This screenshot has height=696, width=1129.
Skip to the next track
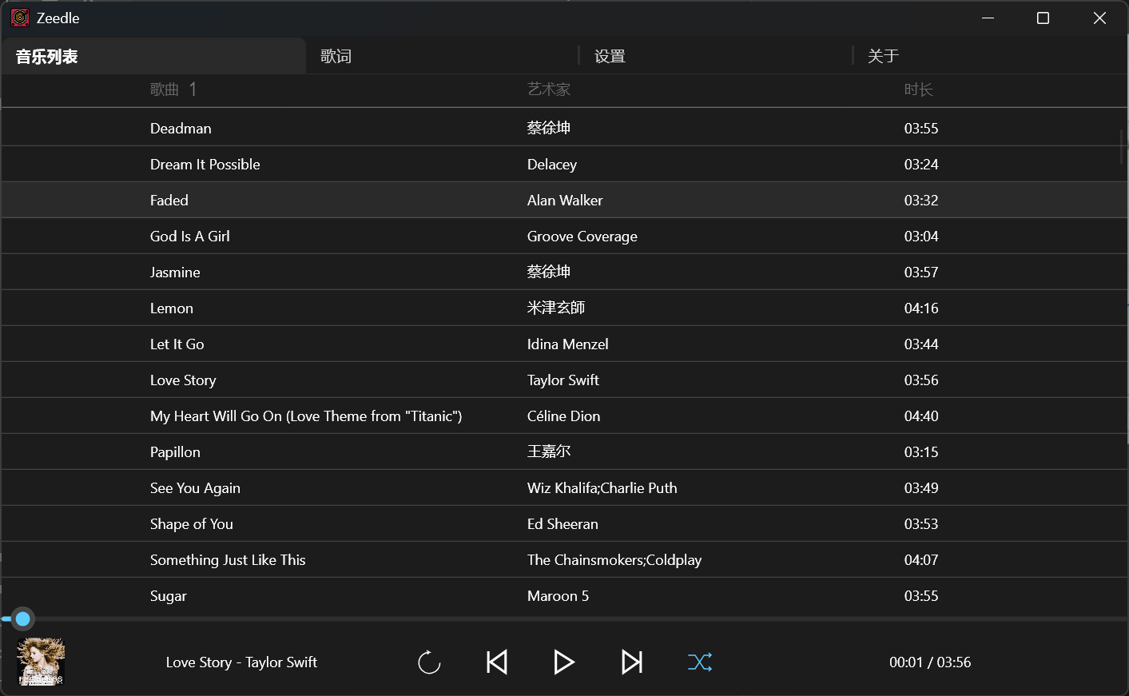(x=632, y=662)
